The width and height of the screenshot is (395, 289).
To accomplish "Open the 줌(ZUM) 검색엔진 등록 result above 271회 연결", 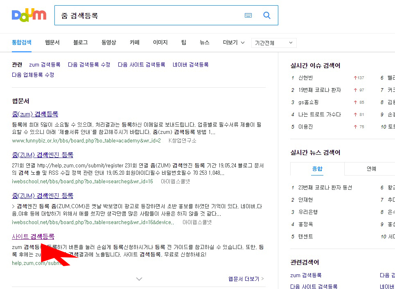I will pyautogui.click(x=43, y=155).
